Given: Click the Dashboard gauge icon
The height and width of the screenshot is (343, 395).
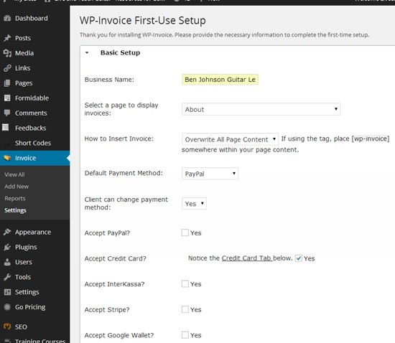Looking at the screenshot, I should (7, 18).
